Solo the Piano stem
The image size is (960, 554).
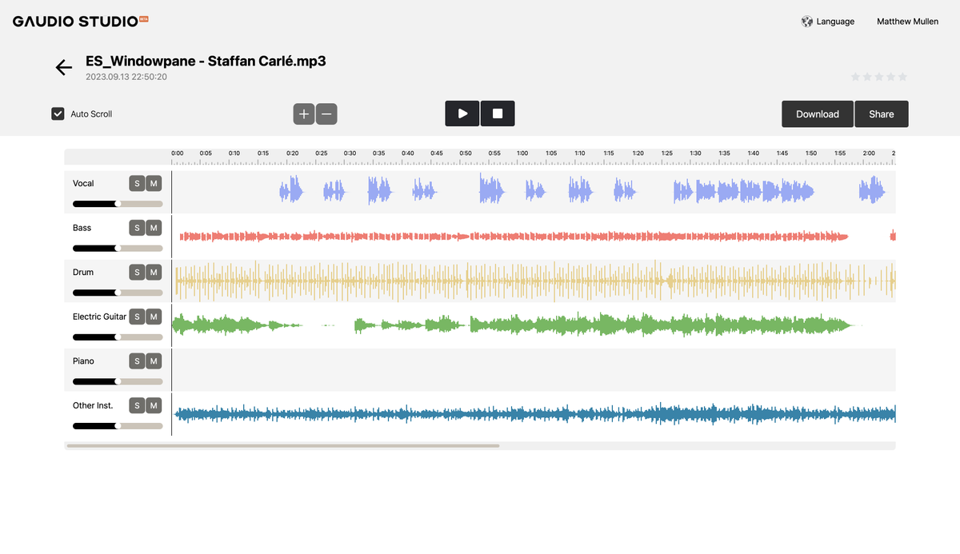(x=136, y=361)
